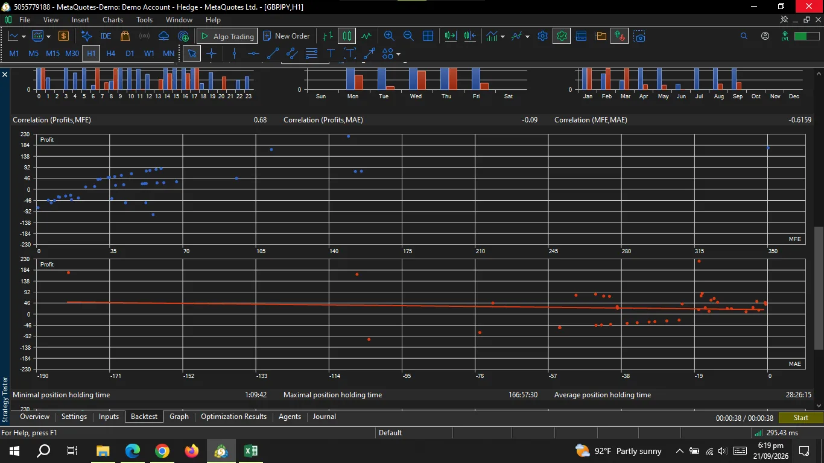
Task: Expand the chart type dropdown arrow
Action: pos(24,37)
